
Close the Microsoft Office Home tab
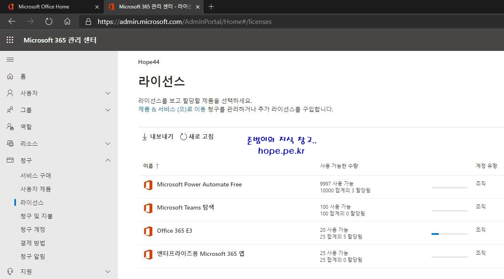pyautogui.click(x=97, y=7)
